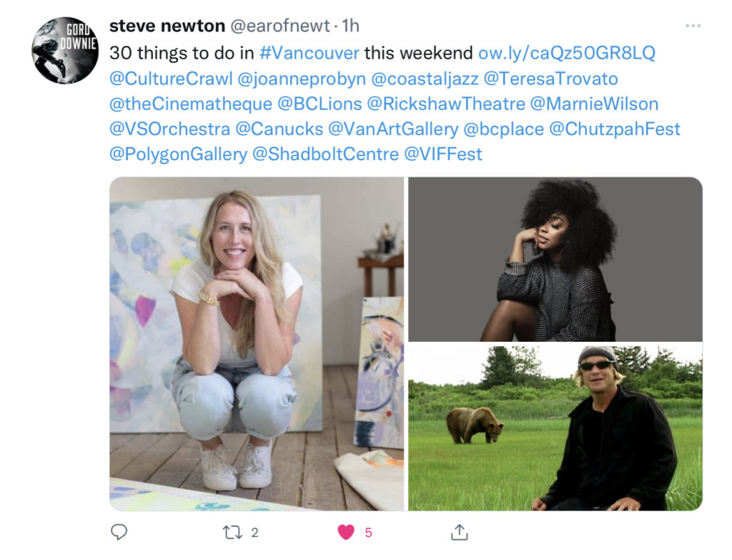Screen dimensions: 732x560
Task: Click the @RickshawTheatre mention
Action: coord(446,104)
